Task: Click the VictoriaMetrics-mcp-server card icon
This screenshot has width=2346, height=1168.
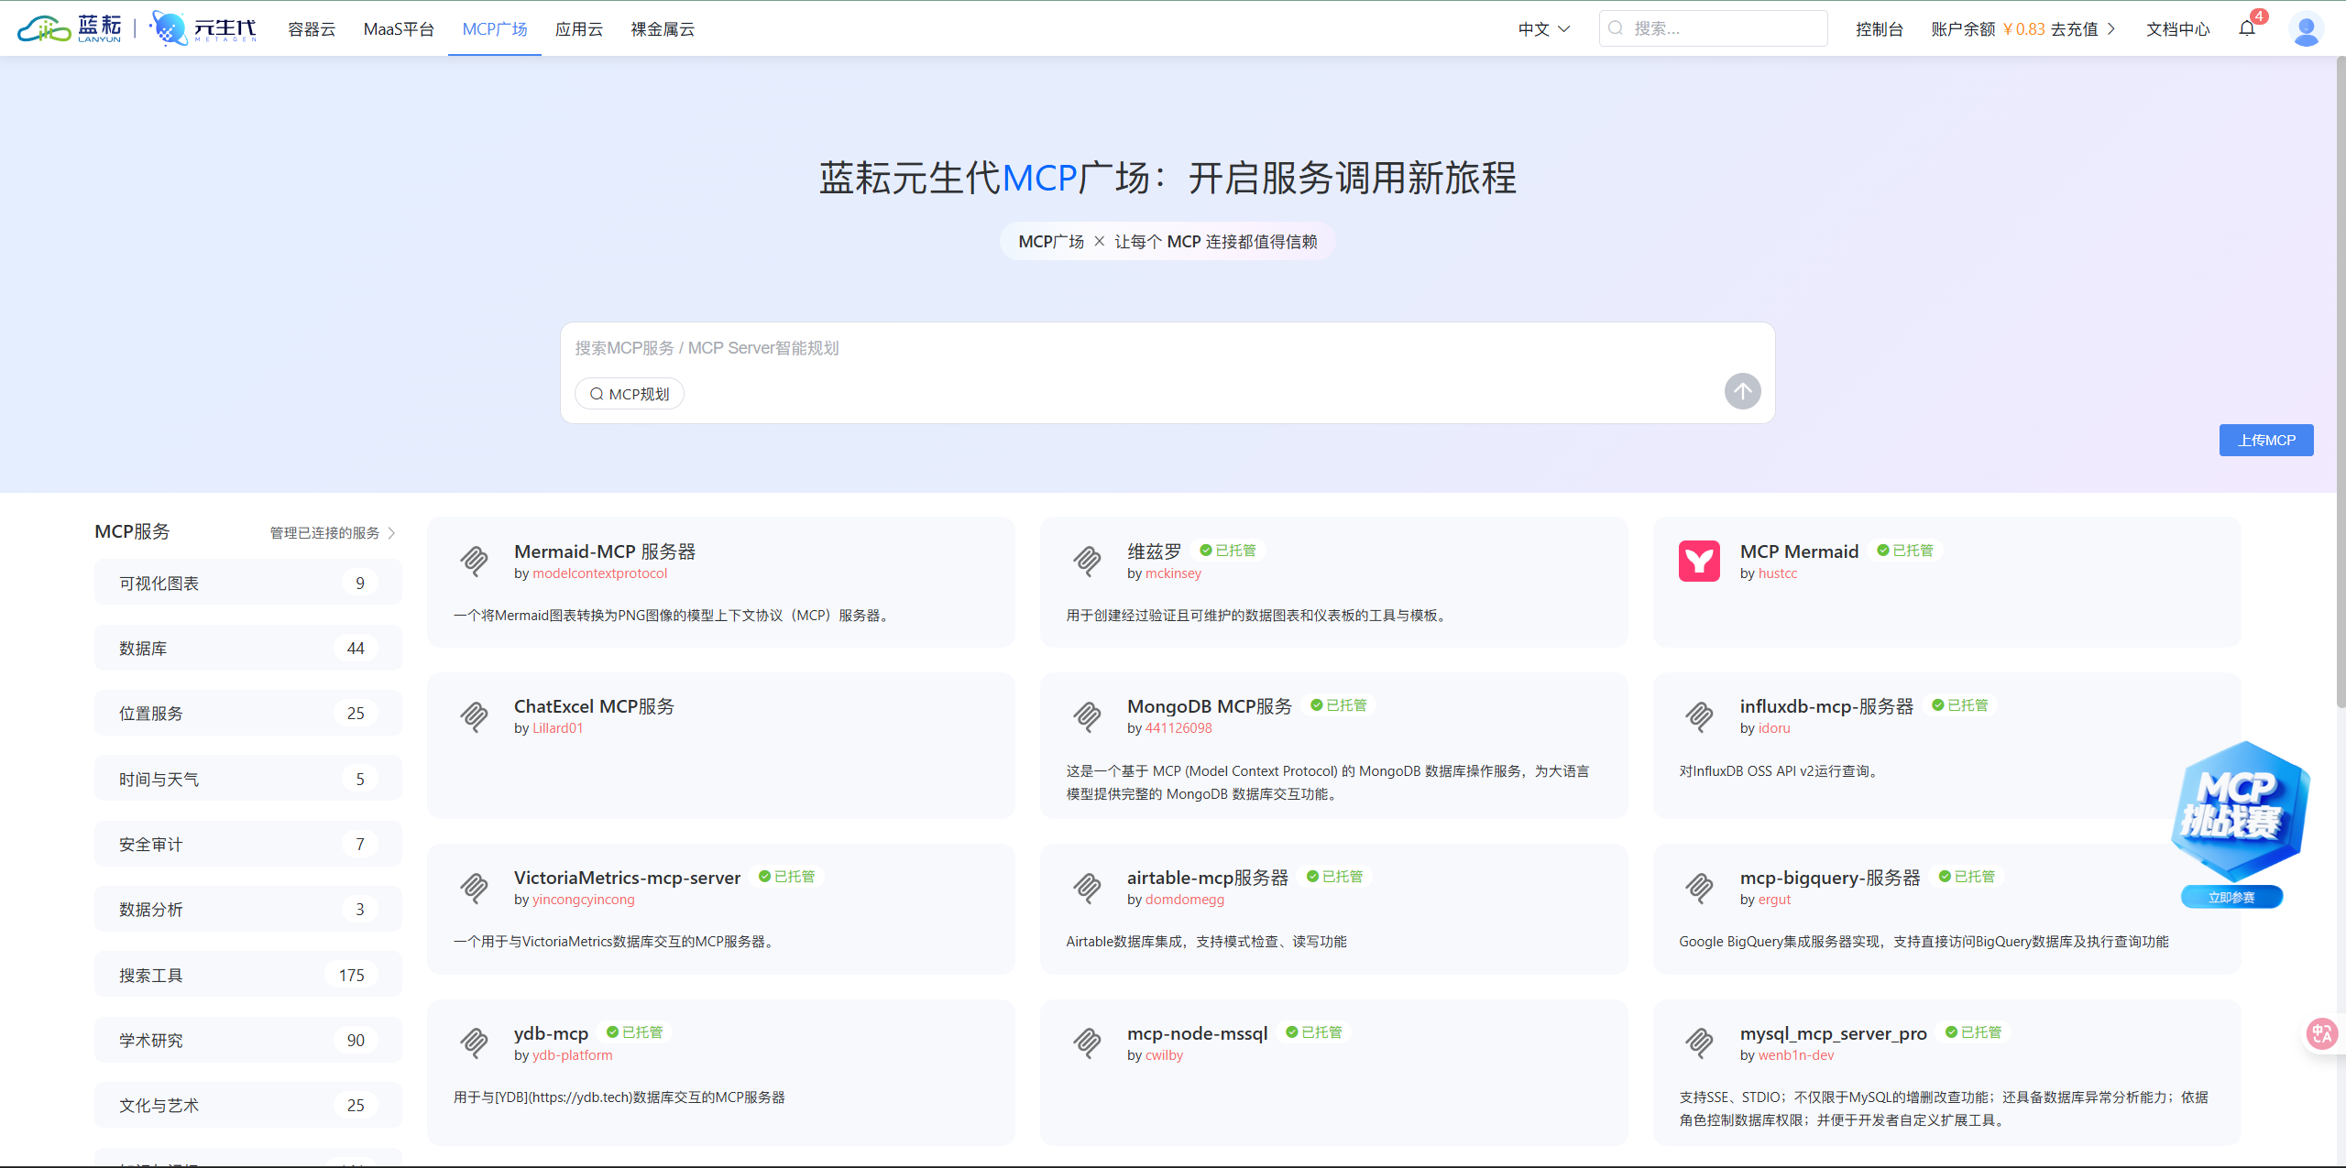Action: coord(474,888)
